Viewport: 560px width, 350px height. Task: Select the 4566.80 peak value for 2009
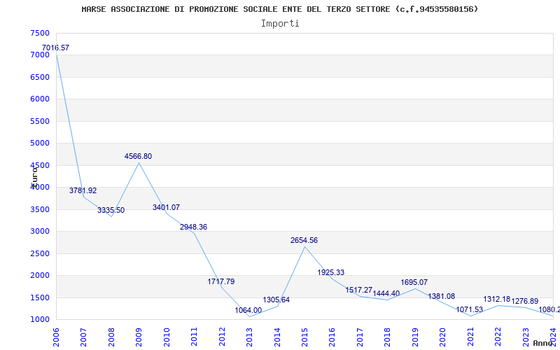(x=138, y=156)
